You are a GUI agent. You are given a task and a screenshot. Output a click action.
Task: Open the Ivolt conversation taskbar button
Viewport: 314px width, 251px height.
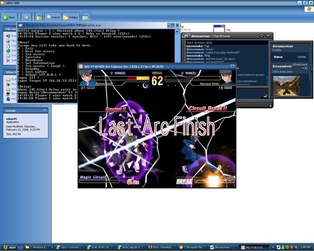point(100,247)
